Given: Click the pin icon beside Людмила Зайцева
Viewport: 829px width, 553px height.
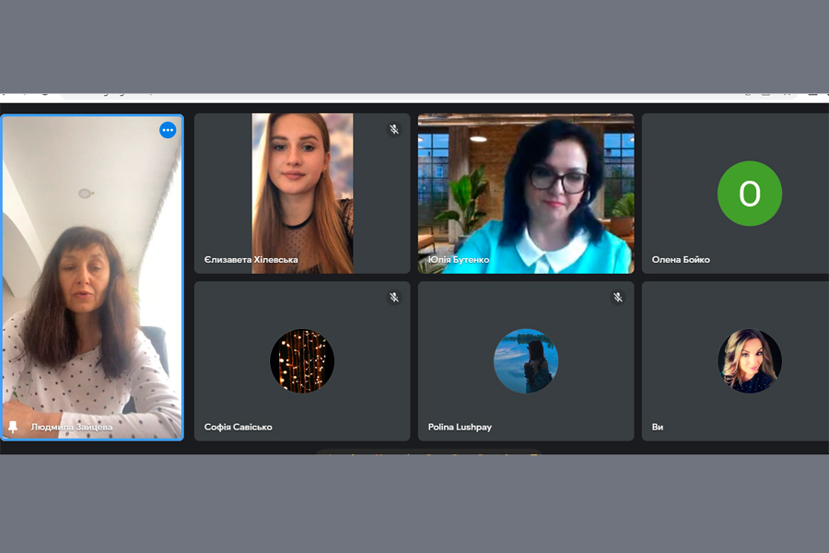Looking at the screenshot, I should (x=13, y=427).
